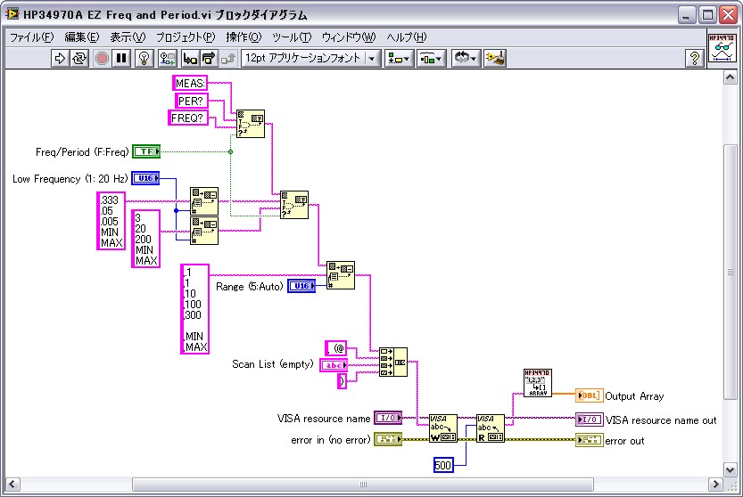Click the HP34970 VI icon pane

click(722, 47)
